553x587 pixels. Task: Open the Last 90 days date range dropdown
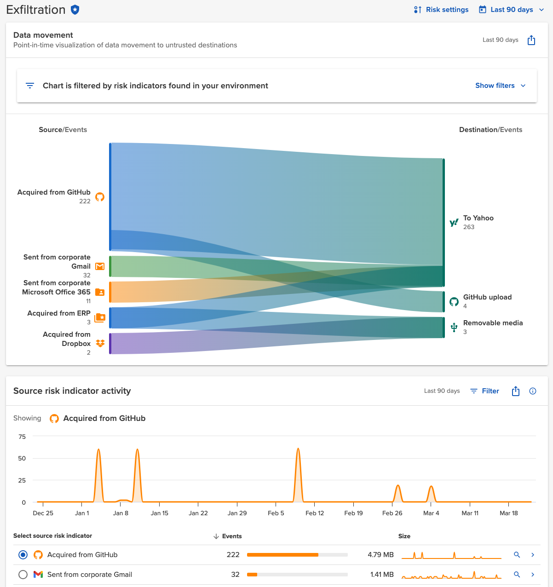(x=511, y=9)
